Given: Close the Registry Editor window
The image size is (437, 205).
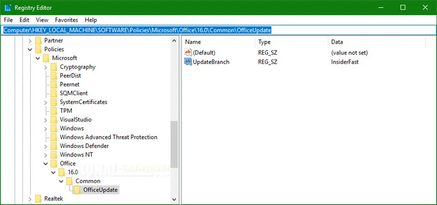Looking at the screenshot, I should point(425,8).
